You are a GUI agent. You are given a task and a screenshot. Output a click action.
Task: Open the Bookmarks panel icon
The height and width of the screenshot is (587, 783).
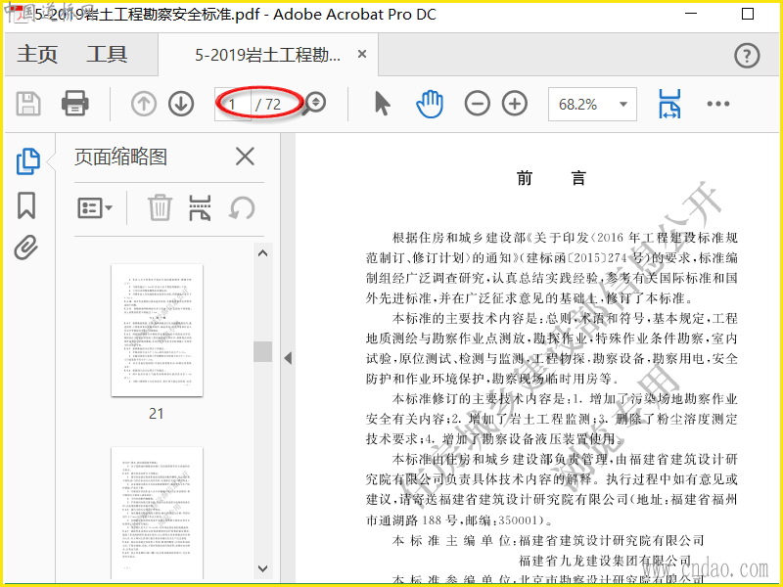pos(26,205)
